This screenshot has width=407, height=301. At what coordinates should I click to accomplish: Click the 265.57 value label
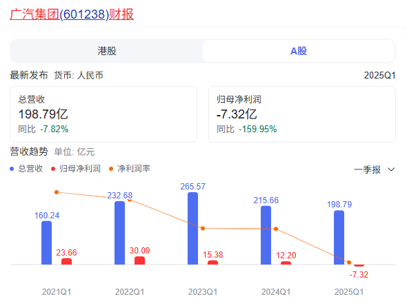click(x=193, y=187)
